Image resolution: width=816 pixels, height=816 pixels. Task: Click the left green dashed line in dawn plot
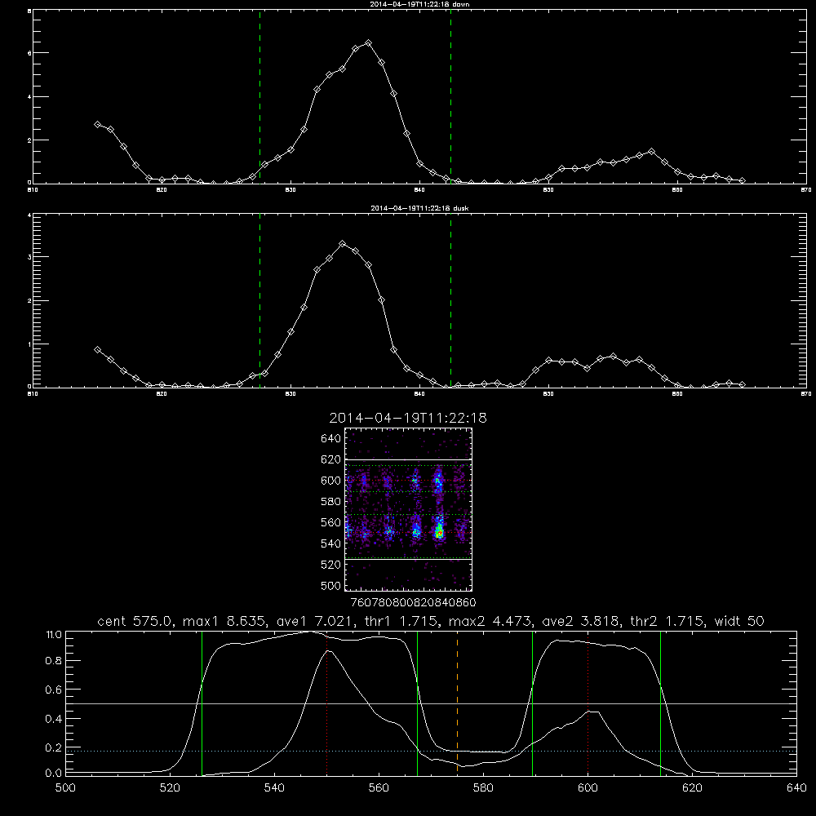(259, 96)
